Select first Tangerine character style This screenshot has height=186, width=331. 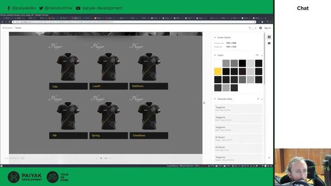[238, 109]
